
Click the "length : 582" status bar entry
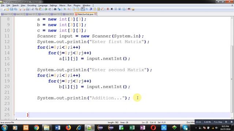coord(113,123)
